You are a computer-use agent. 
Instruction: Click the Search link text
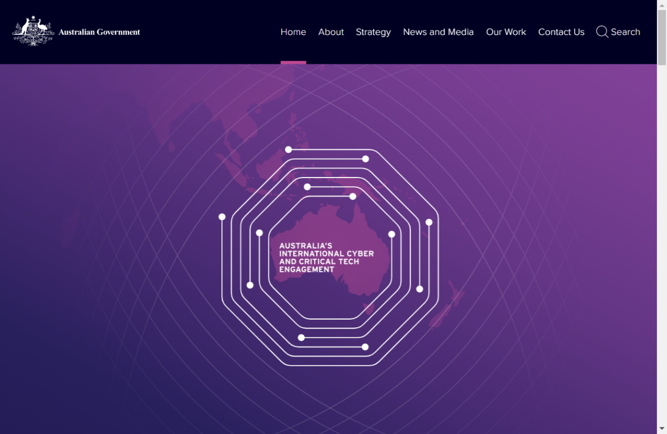click(x=626, y=32)
